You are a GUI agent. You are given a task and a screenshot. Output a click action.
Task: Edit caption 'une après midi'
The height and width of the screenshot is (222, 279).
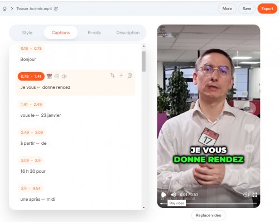point(38,199)
